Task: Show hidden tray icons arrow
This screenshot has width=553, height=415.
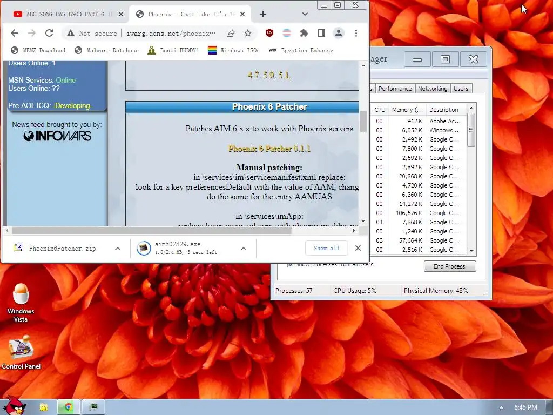Action: [501, 407]
